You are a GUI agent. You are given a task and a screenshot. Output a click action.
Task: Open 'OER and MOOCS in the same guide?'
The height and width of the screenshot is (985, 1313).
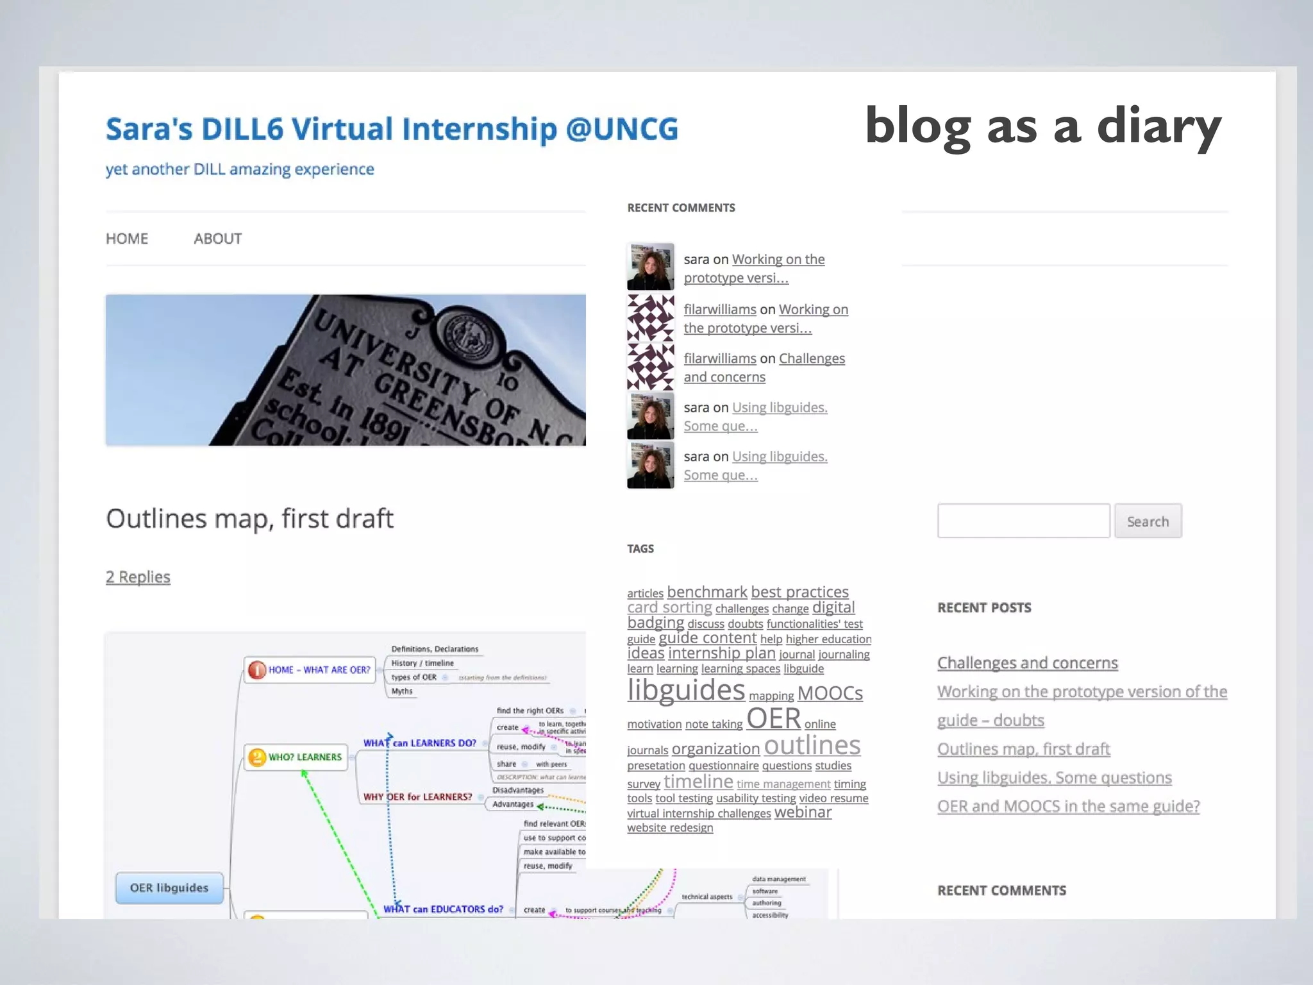1068,806
